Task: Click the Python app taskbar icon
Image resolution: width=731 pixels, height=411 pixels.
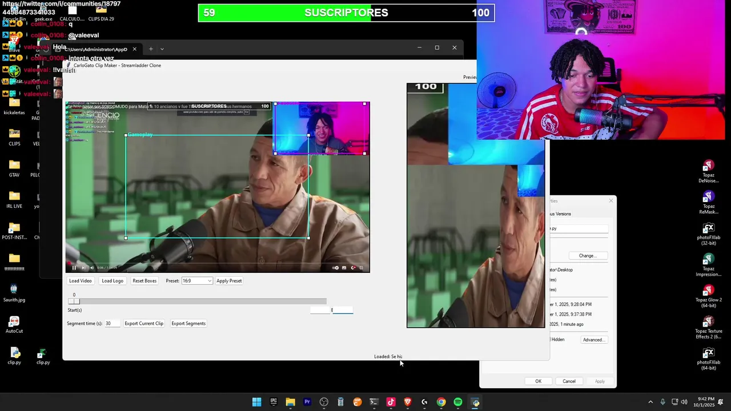Action: click(475, 402)
